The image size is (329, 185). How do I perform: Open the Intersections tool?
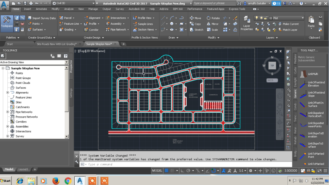[x=117, y=18]
